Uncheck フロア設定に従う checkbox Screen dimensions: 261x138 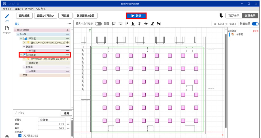click(20, 136)
